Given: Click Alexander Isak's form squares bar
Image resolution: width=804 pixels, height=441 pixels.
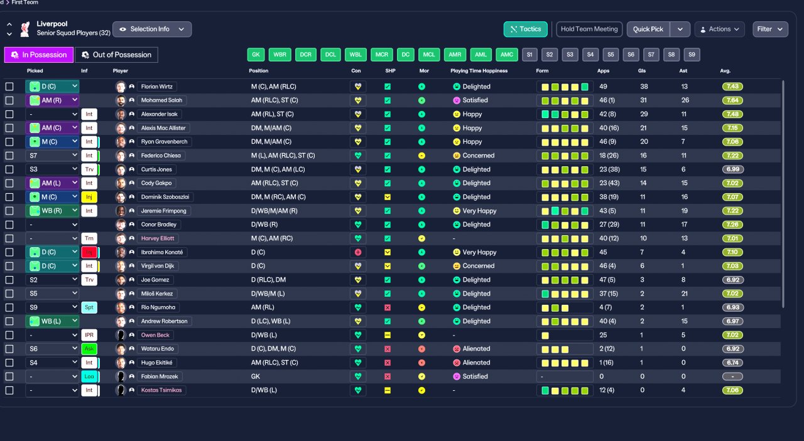Looking at the screenshot, I should point(565,114).
